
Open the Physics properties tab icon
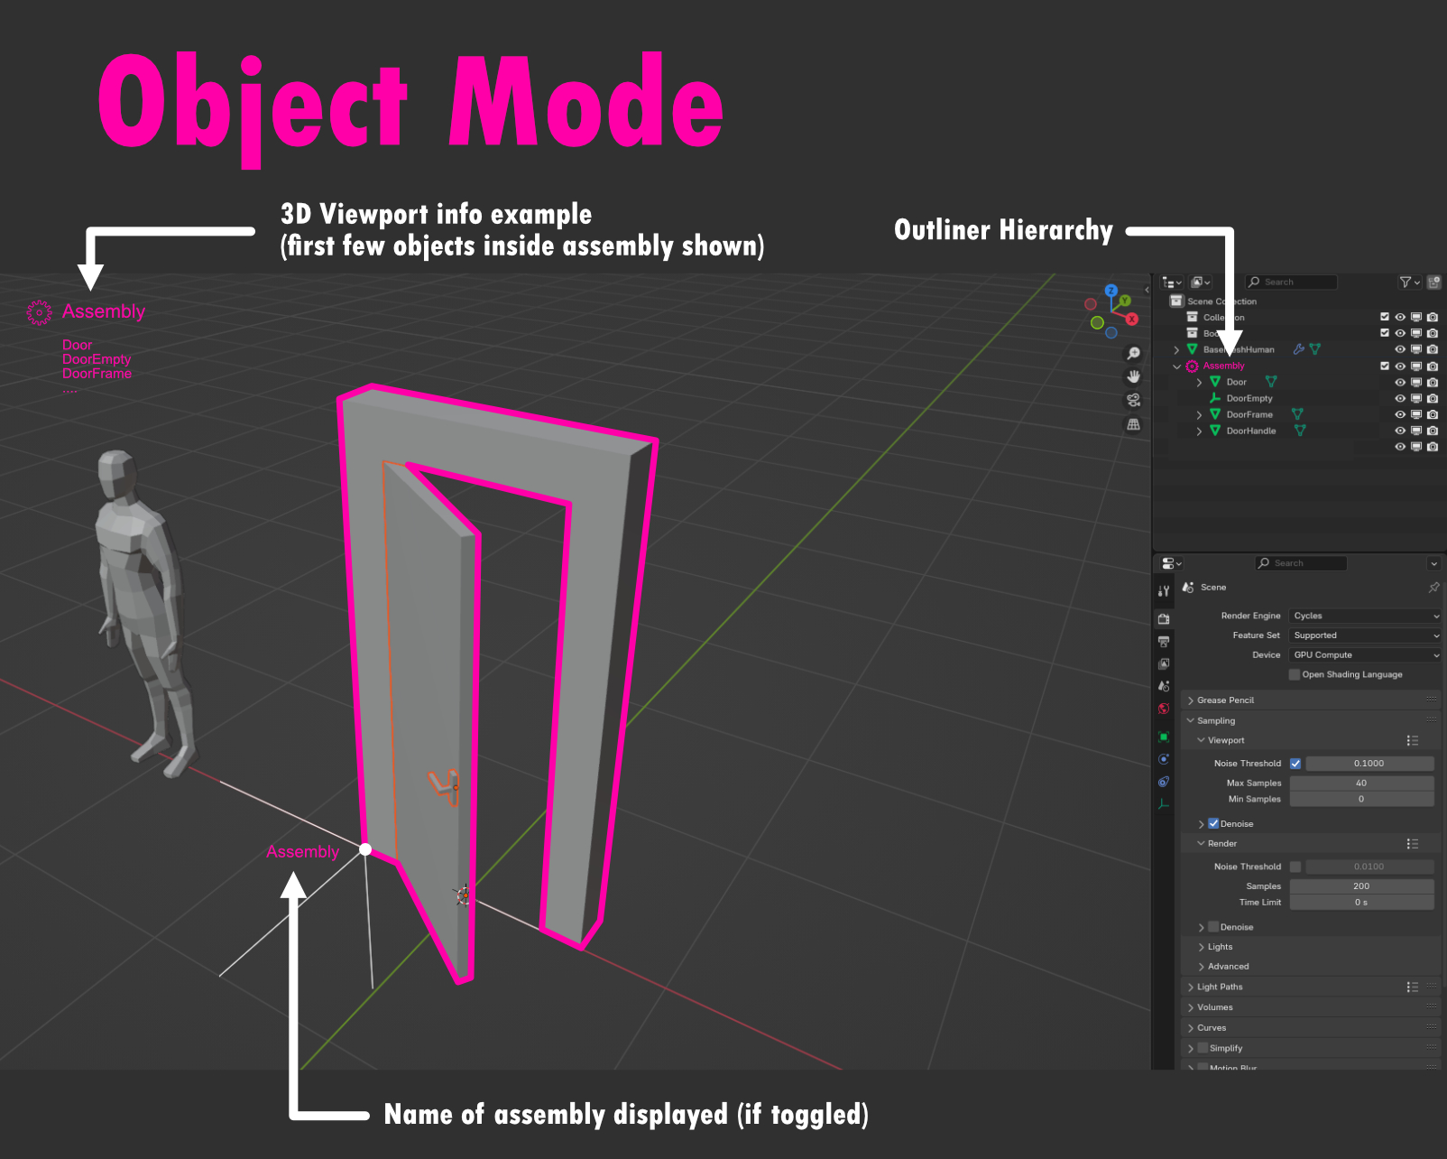[x=1164, y=759]
